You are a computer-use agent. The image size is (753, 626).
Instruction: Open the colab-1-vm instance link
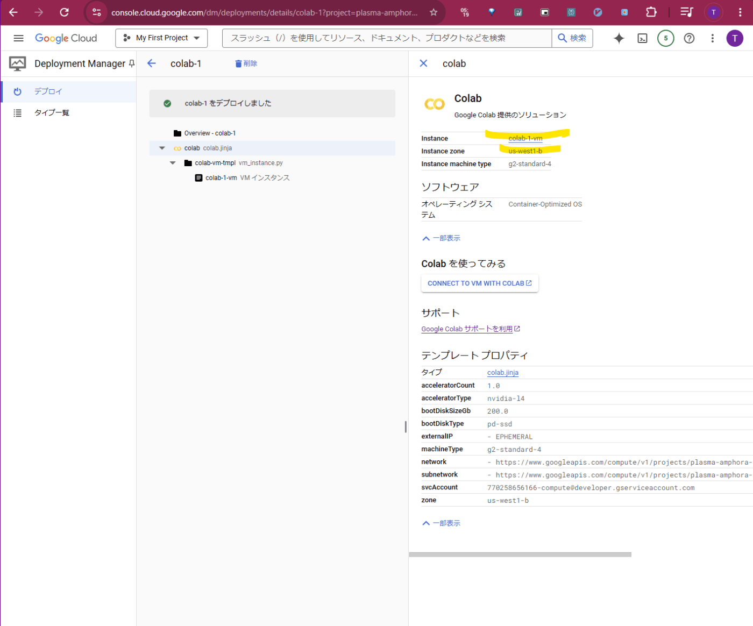pyautogui.click(x=525, y=138)
